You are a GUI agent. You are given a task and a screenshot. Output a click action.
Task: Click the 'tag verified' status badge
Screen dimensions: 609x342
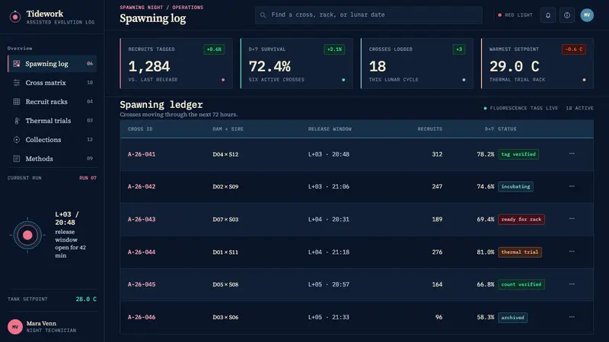(518, 154)
